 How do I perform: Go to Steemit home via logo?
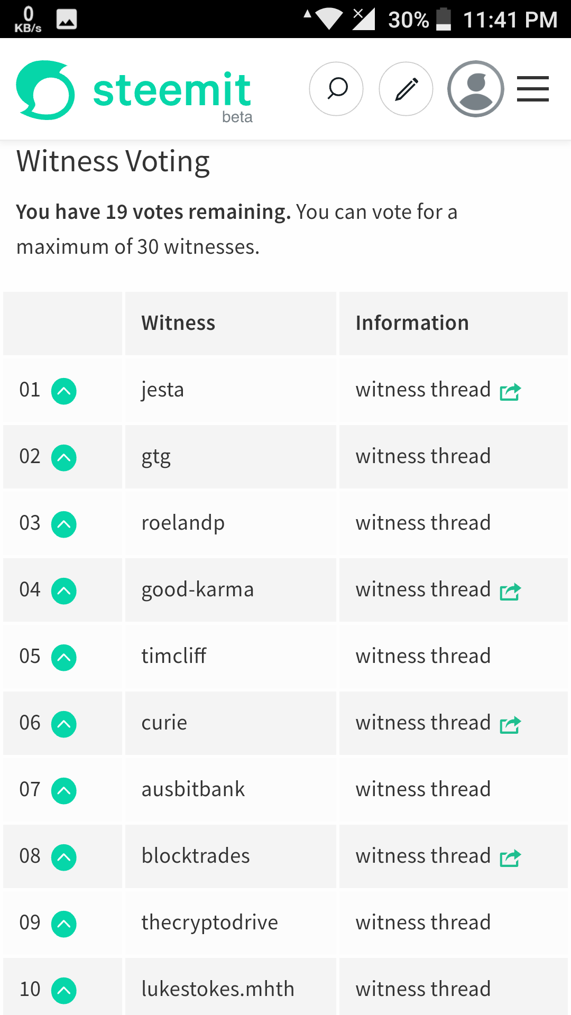pyautogui.click(x=134, y=91)
